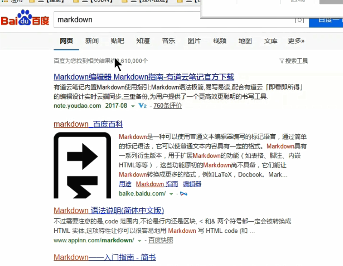Screen dimensions: 343x266
Task: Click the Baidu logo
Action: tap(25, 18)
